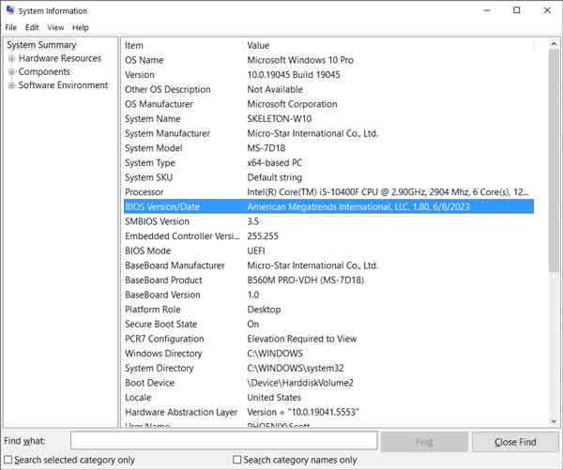This screenshot has height=470, width=563.
Task: Click the Find button
Action: click(424, 442)
